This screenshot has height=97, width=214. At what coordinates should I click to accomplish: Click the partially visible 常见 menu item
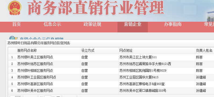coord(209,24)
